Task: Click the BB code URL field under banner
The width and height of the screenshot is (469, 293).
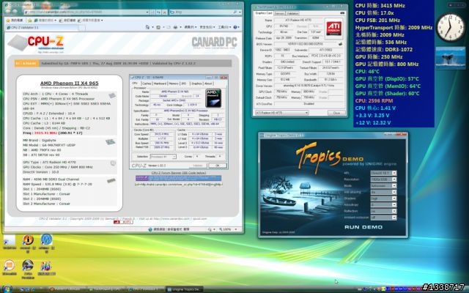Action: (x=179, y=185)
